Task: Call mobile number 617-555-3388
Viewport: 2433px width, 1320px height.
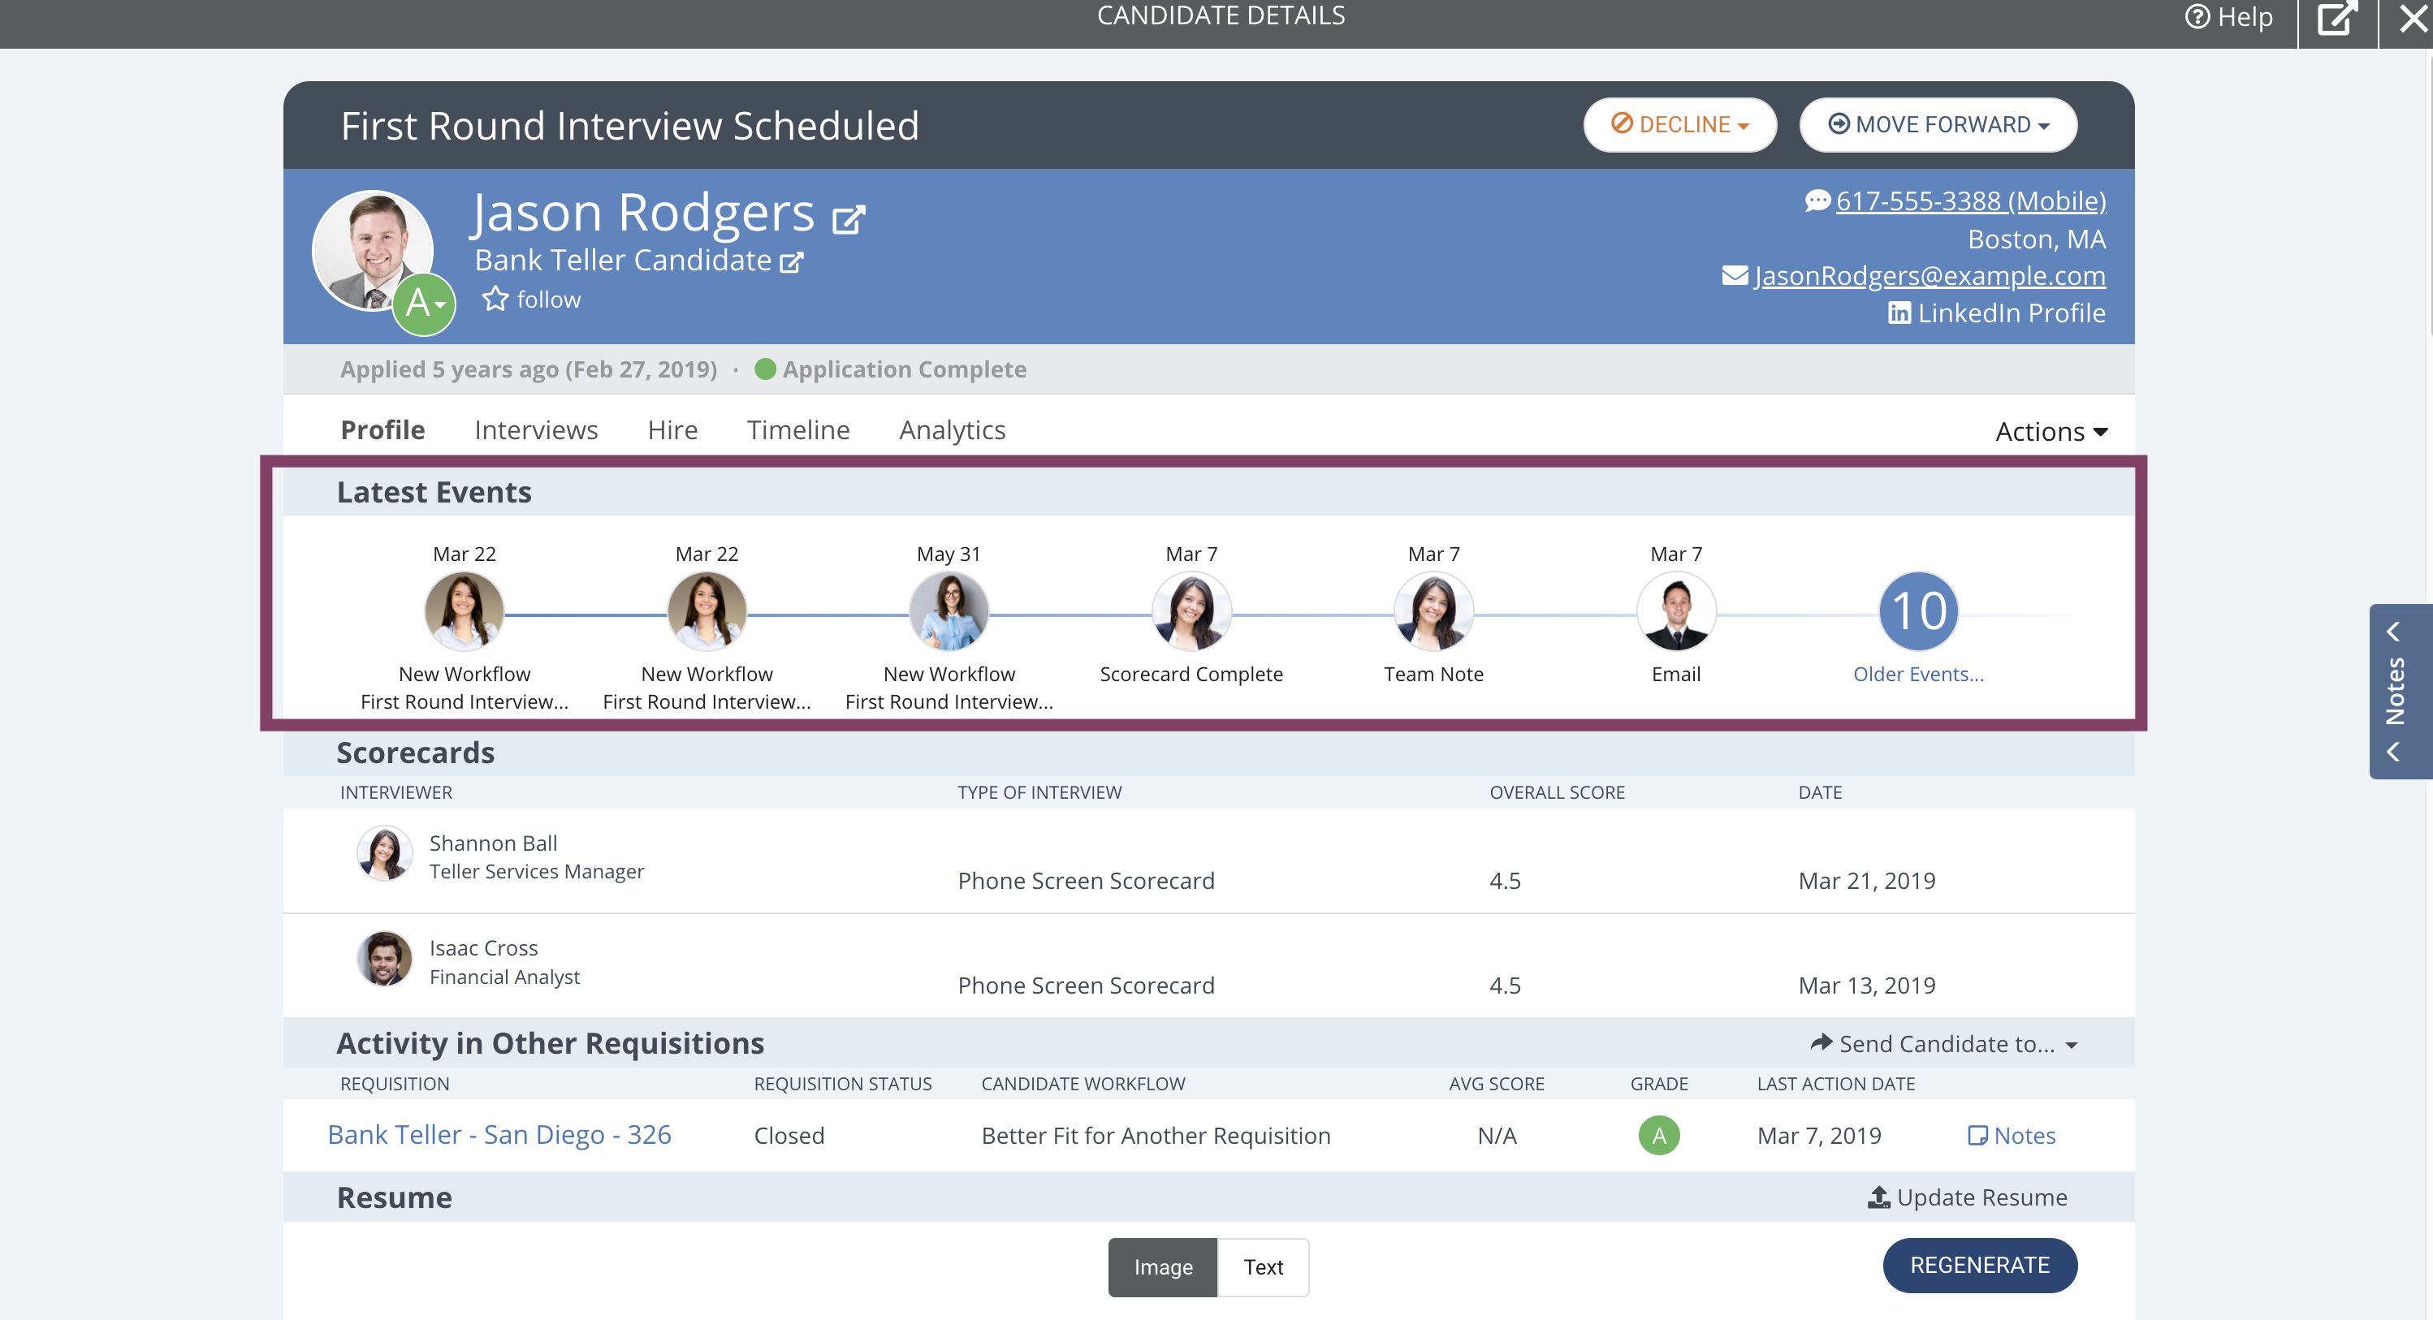Action: 1970,201
